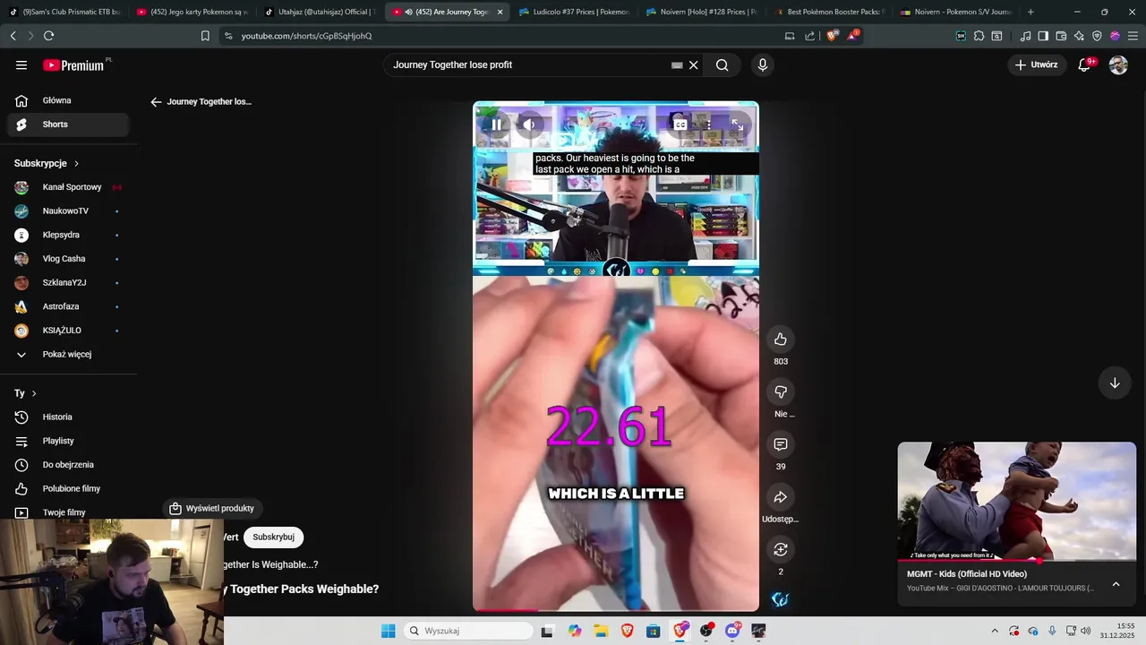Run the search with the magnifier button

click(x=722, y=64)
